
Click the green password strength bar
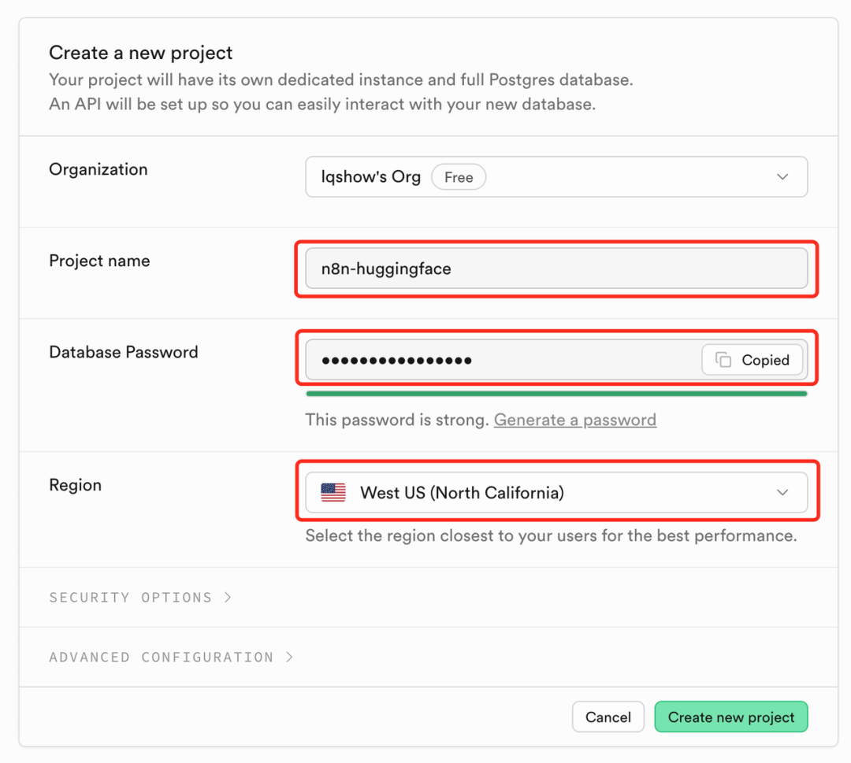click(556, 394)
